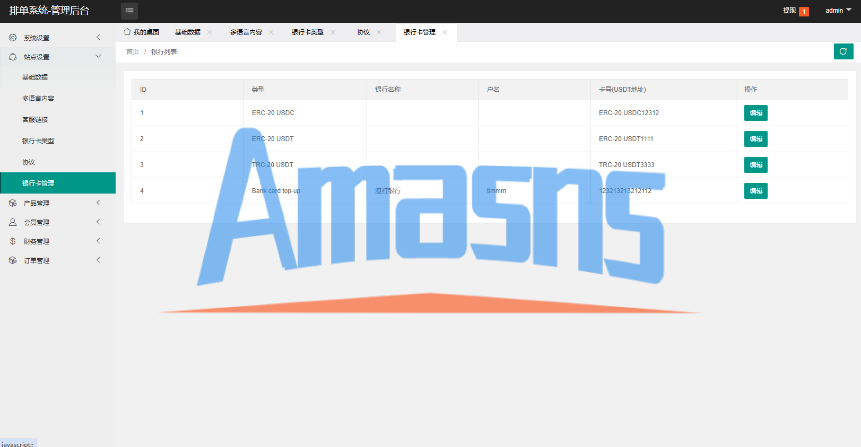Expand the 会员管理 menu chevron
Image resolution: width=861 pixels, height=447 pixels.
(98, 222)
